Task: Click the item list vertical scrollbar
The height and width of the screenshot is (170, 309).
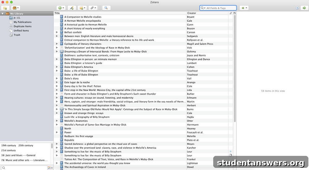Action: pyautogui.click(x=235, y=69)
